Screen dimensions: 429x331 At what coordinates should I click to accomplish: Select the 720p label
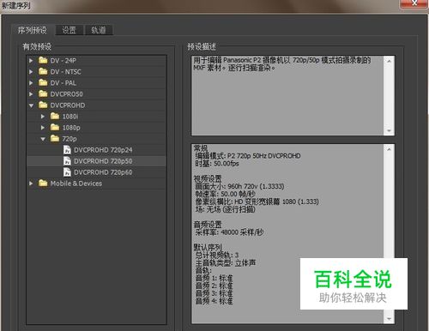[69, 139]
